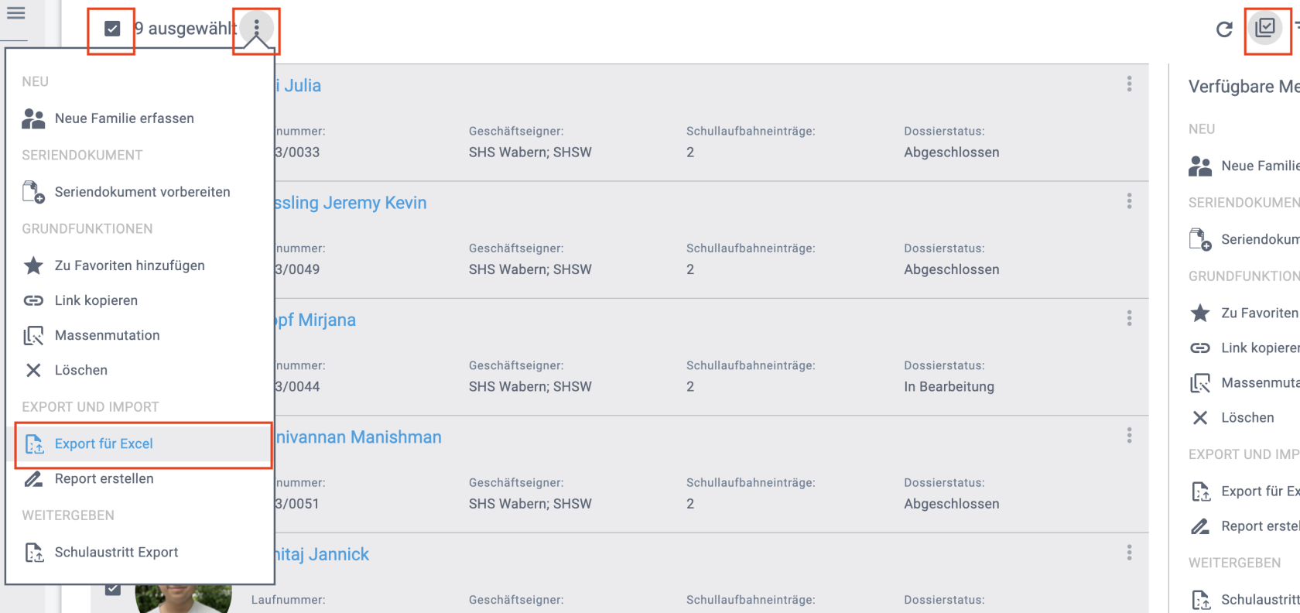
Task: Click the Massenmutation icon in popup menu
Action: coord(33,336)
